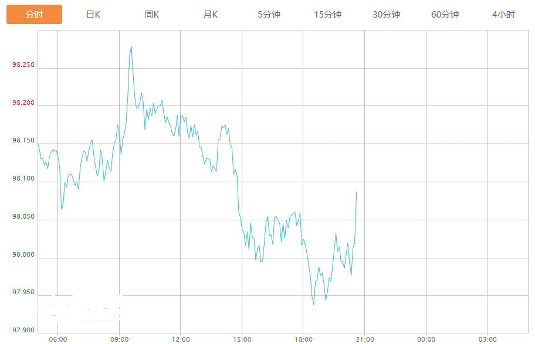Image resolution: width=535 pixels, height=344 pixels.
Task: Click the 21:00 time axis label
Action: point(364,339)
